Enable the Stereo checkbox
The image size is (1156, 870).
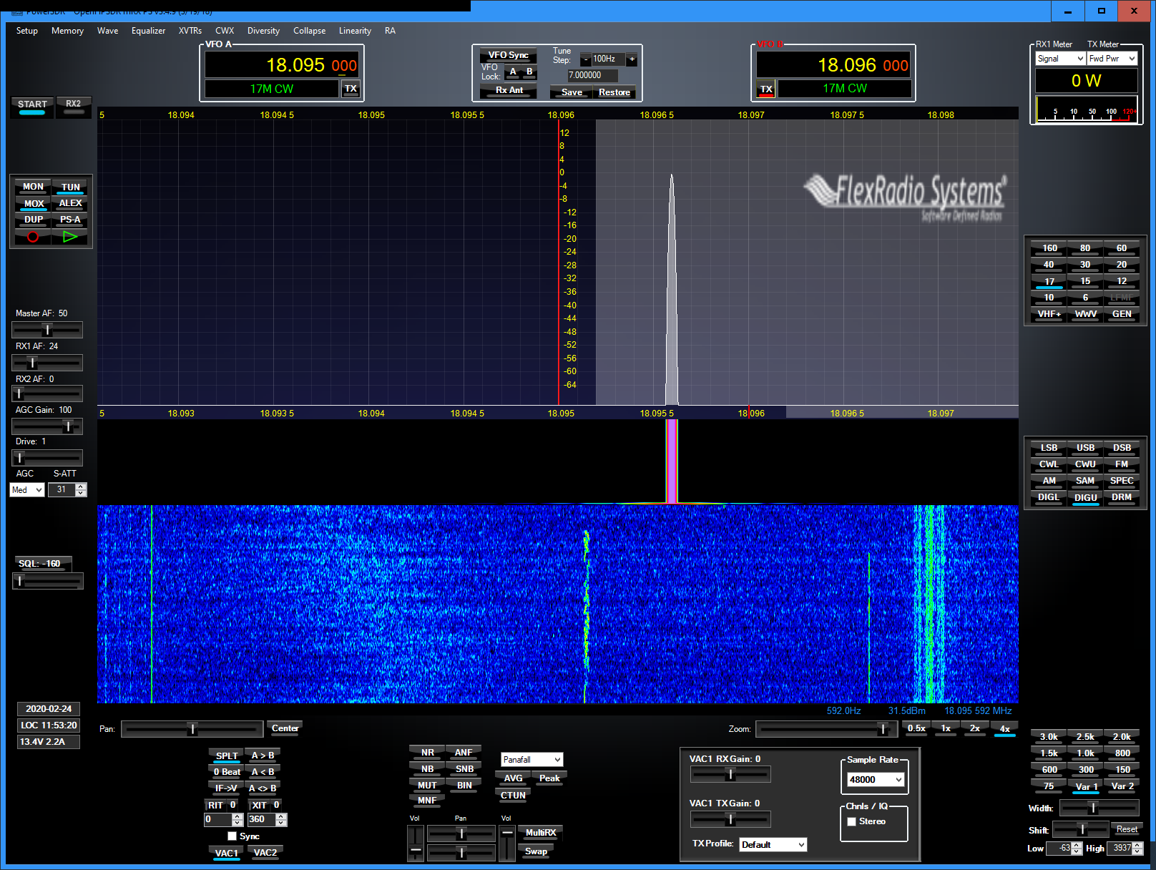tap(851, 821)
